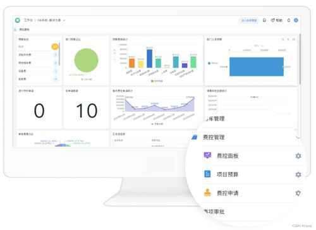Collapse the 费控管理 section chevron

pos(298,138)
